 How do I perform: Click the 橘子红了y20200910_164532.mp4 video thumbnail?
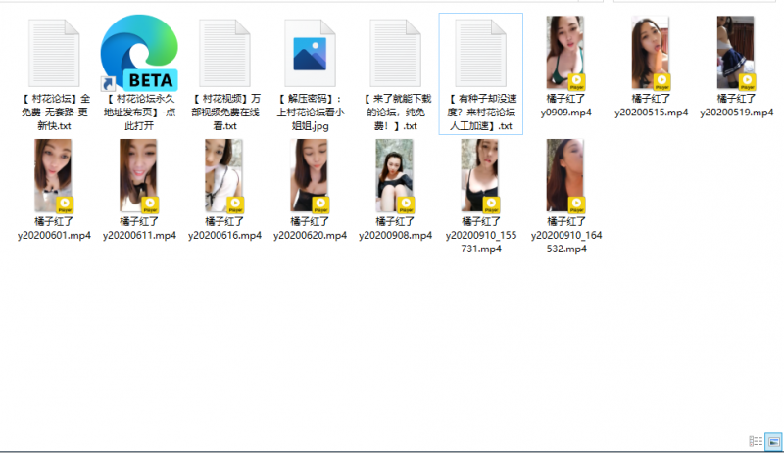coord(565,175)
